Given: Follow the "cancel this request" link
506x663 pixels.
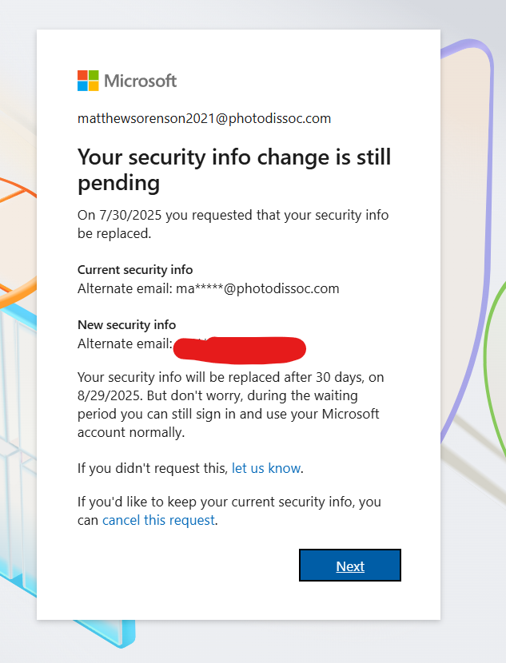Looking at the screenshot, I should [x=159, y=520].
